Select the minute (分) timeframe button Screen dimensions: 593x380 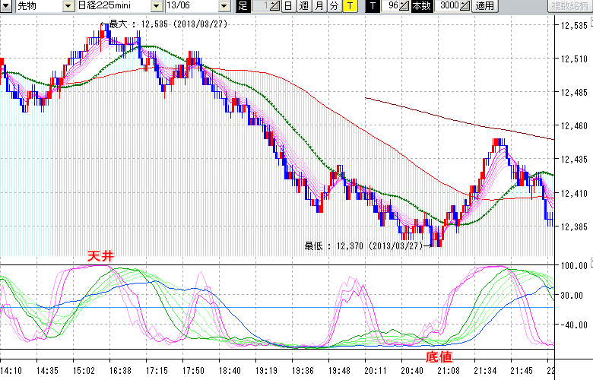point(334,6)
